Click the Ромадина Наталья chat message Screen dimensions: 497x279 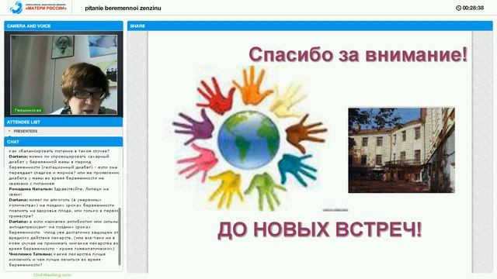[x=59, y=191]
